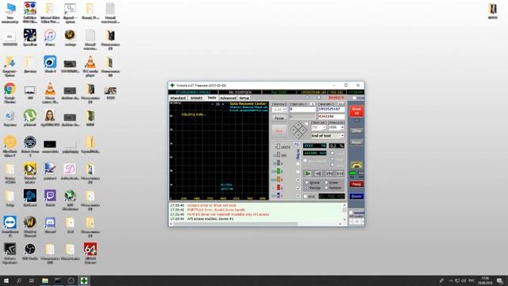508x286 pixels.
Task: Click the blue Power button
Action: (x=356, y=196)
